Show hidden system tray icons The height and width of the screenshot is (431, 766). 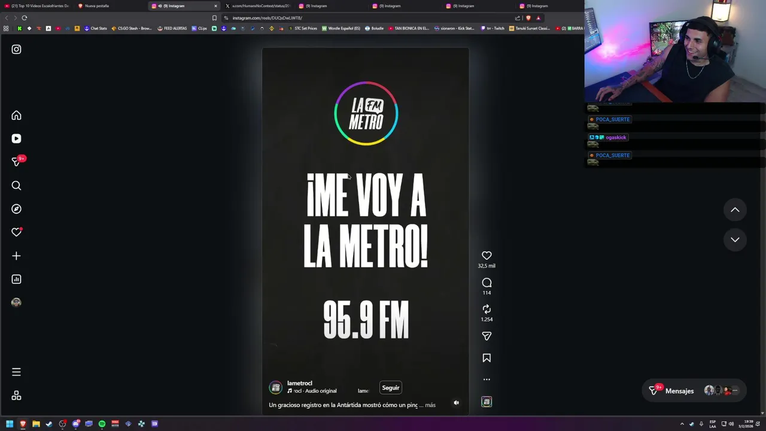click(x=682, y=424)
